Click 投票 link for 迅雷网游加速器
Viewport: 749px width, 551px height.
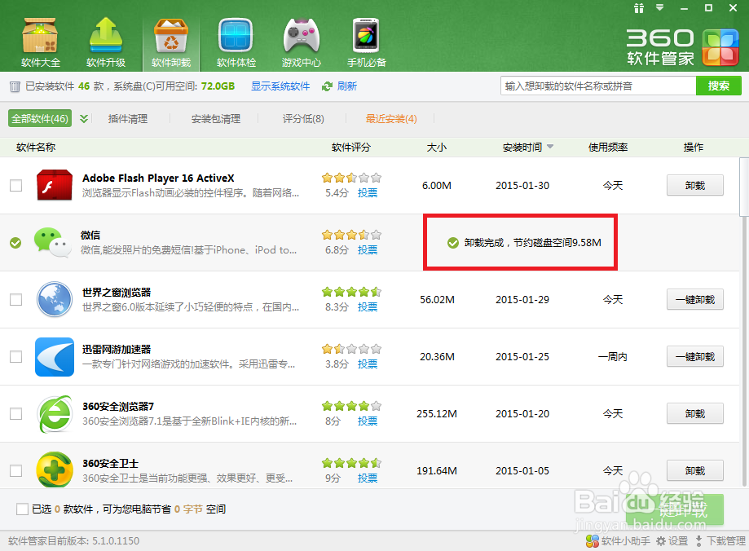368,364
